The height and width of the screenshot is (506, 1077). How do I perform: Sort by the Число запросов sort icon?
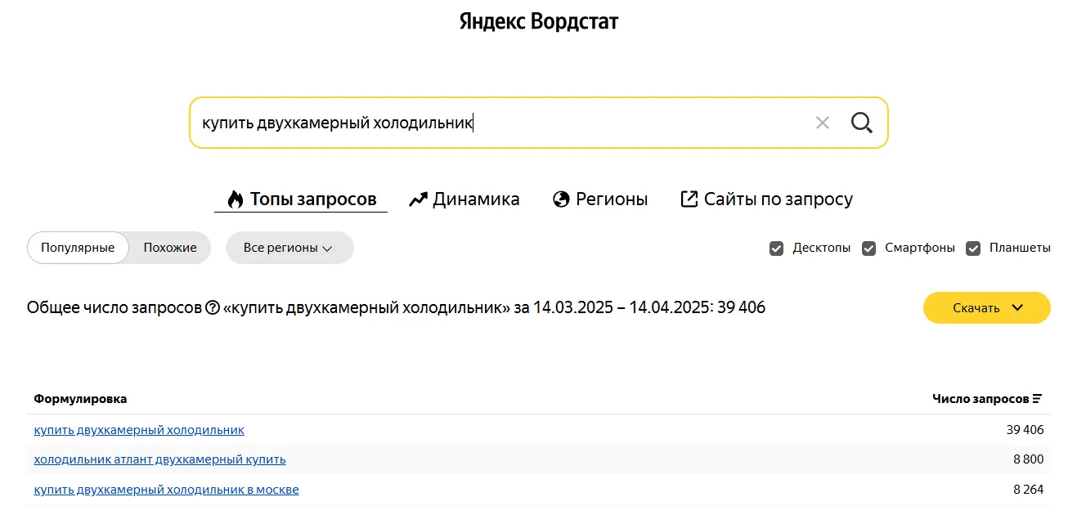coord(1037,399)
